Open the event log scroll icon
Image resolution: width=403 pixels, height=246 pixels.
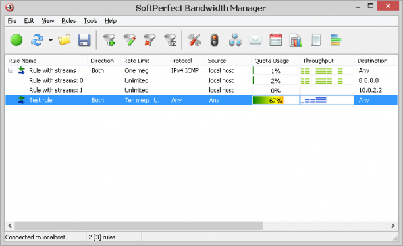click(x=316, y=40)
